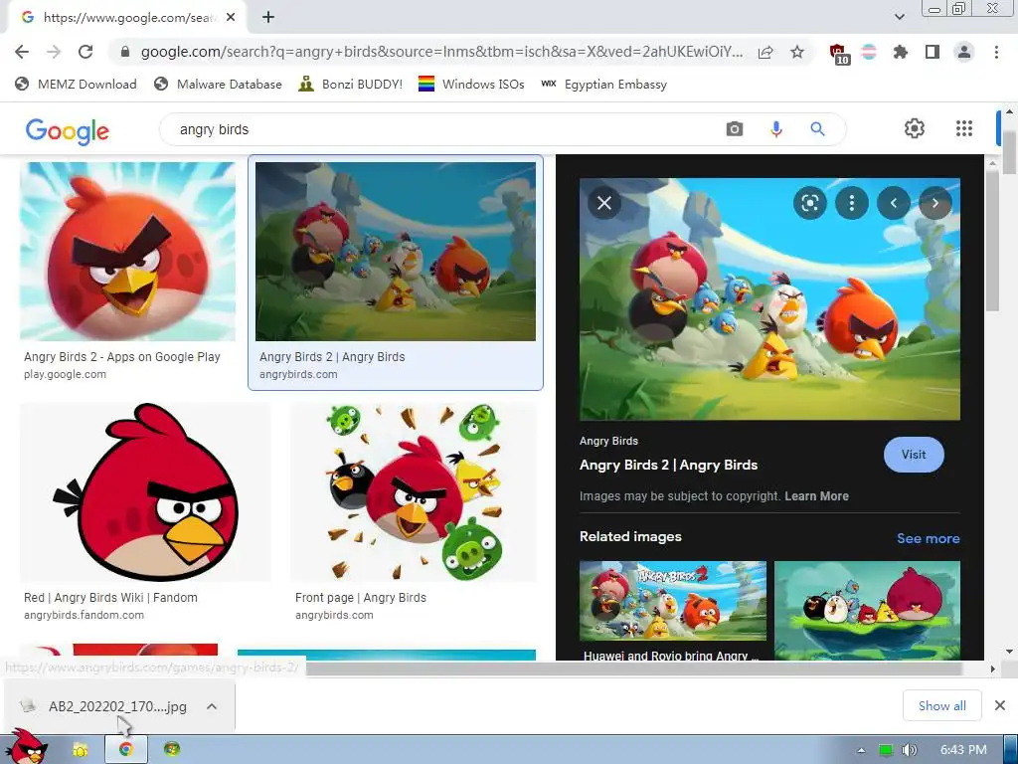1018x764 pixels.
Task: Open Chrome's three-dot menu
Action: [996, 52]
